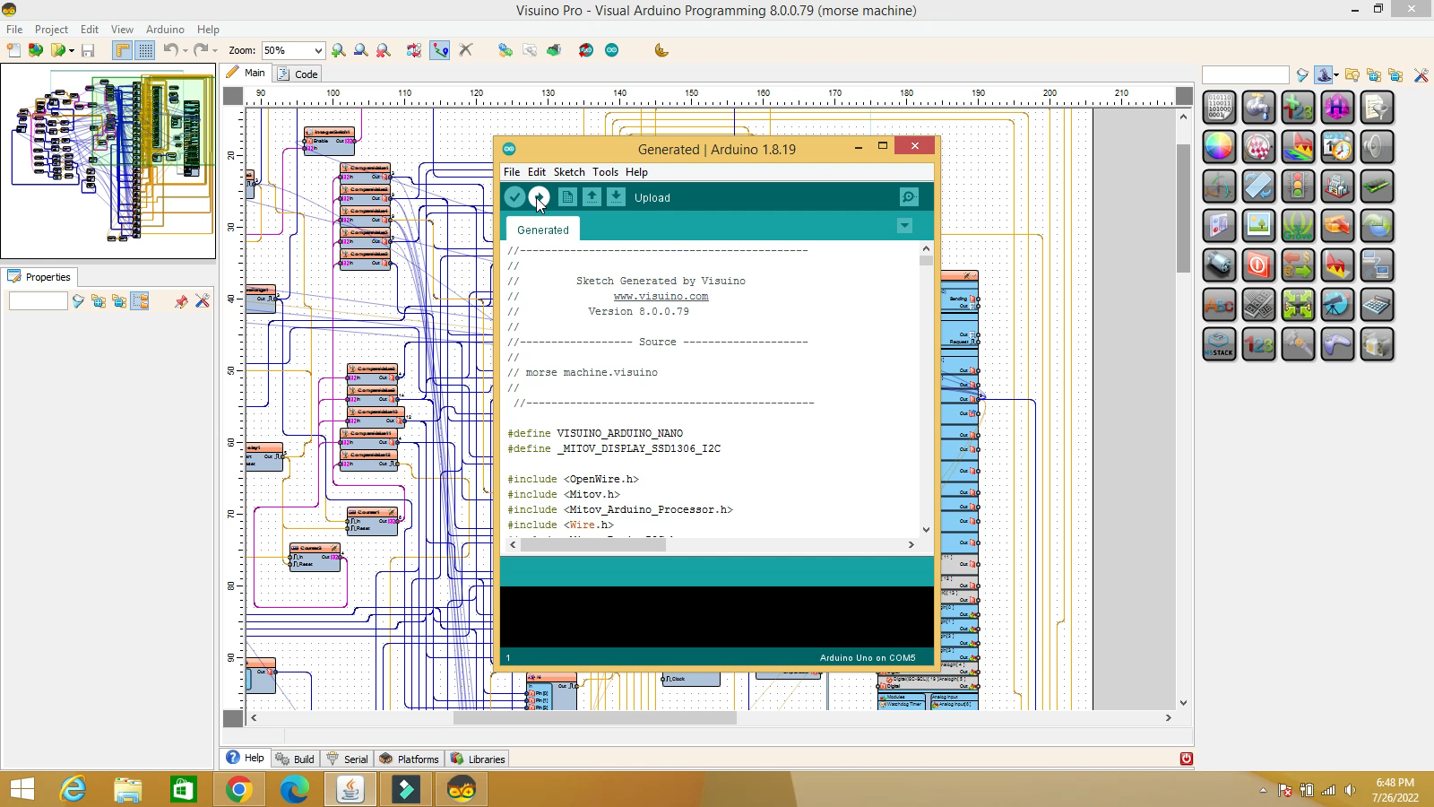Click the Verify checkmark button in Arduino IDE
This screenshot has width=1434, height=807.
[514, 197]
